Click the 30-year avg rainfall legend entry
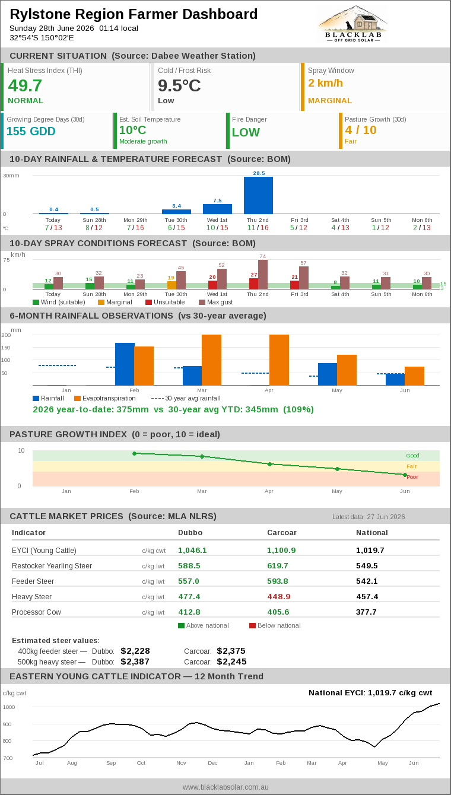The image size is (451, 795). tap(186, 398)
